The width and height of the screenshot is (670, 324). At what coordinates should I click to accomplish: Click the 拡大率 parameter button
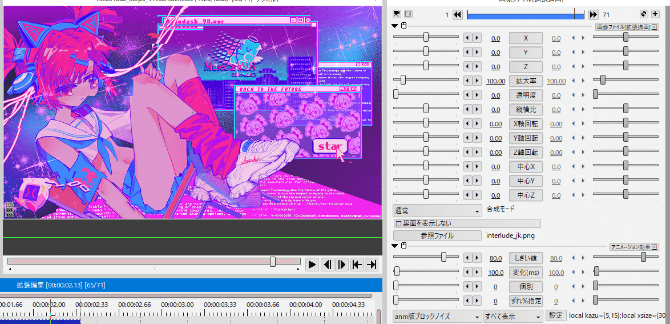526,81
